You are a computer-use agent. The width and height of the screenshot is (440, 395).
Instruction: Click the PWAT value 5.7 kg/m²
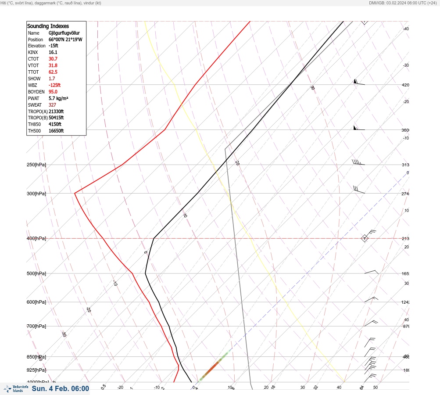58,98
